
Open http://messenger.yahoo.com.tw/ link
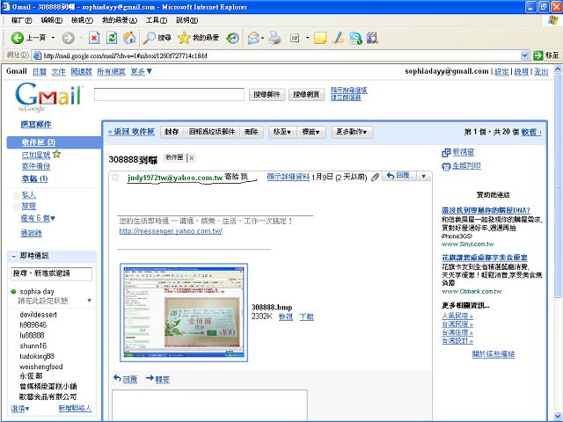[171, 231]
